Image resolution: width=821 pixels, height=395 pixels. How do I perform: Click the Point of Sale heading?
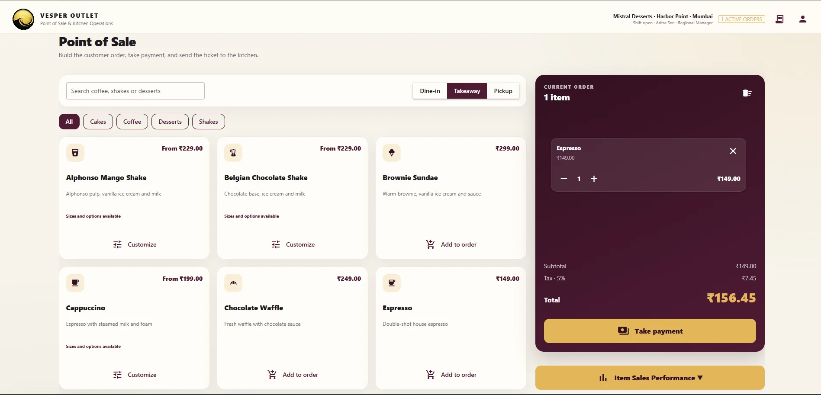[97, 42]
